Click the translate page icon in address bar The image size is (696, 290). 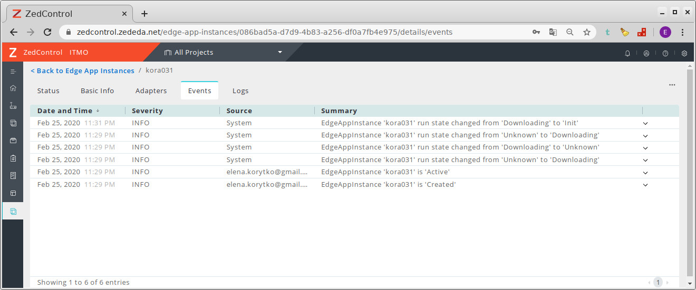(x=553, y=32)
